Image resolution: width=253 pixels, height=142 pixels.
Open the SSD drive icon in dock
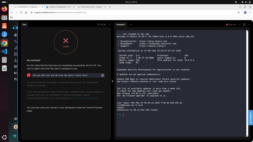coord(4,60)
